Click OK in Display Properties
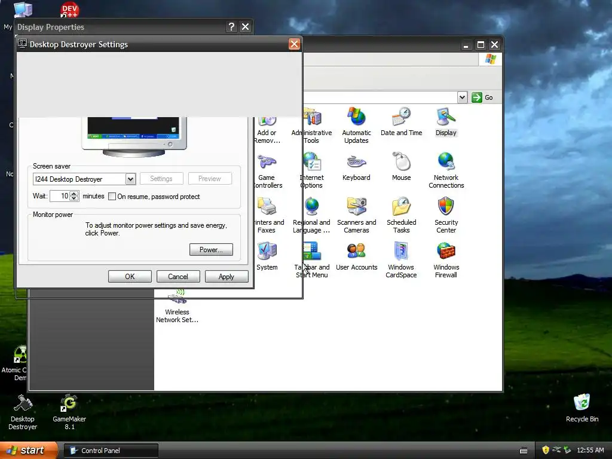The image size is (612, 459). pos(130,277)
